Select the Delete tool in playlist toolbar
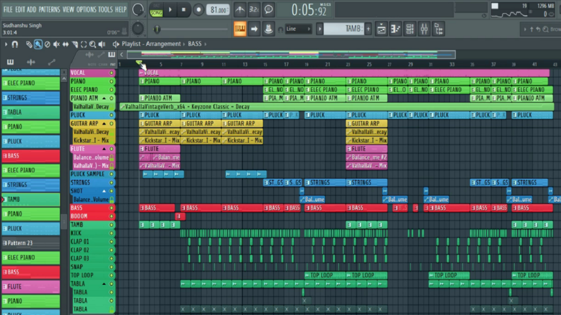This screenshot has width=561, height=315. 47,44
